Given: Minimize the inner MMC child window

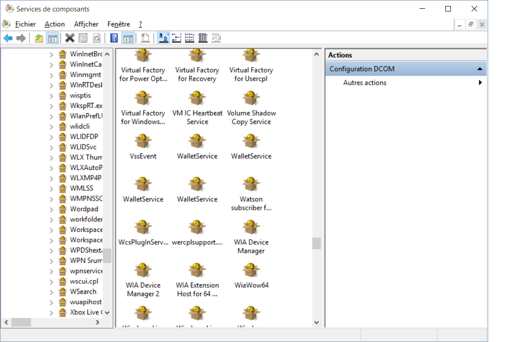Looking at the screenshot, I should [x=459, y=25].
